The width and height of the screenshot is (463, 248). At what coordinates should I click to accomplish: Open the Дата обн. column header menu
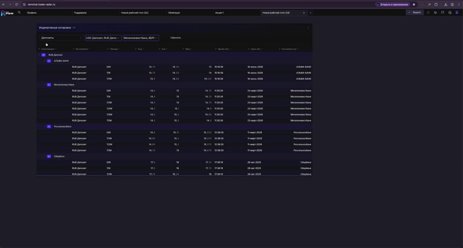262,49
